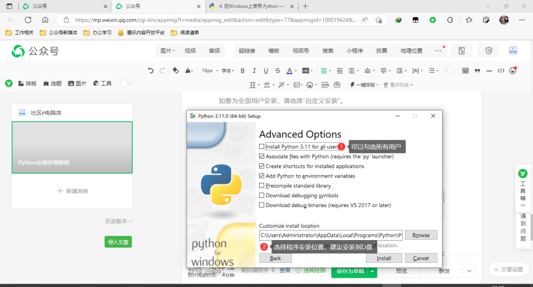The height and width of the screenshot is (287, 533).
Task: Open the emoji face icon with red dot
Action: 513,71
